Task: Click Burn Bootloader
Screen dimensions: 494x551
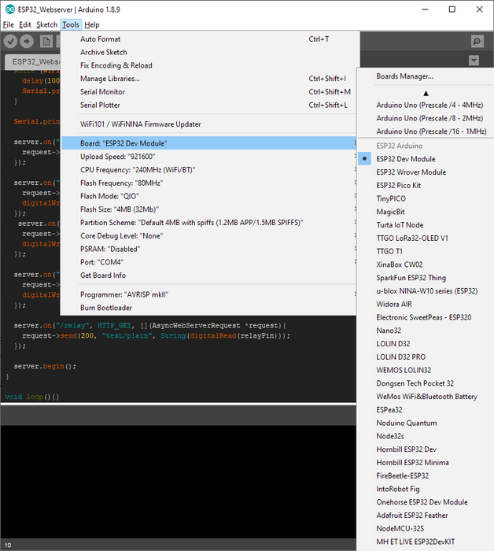Action: click(209, 308)
